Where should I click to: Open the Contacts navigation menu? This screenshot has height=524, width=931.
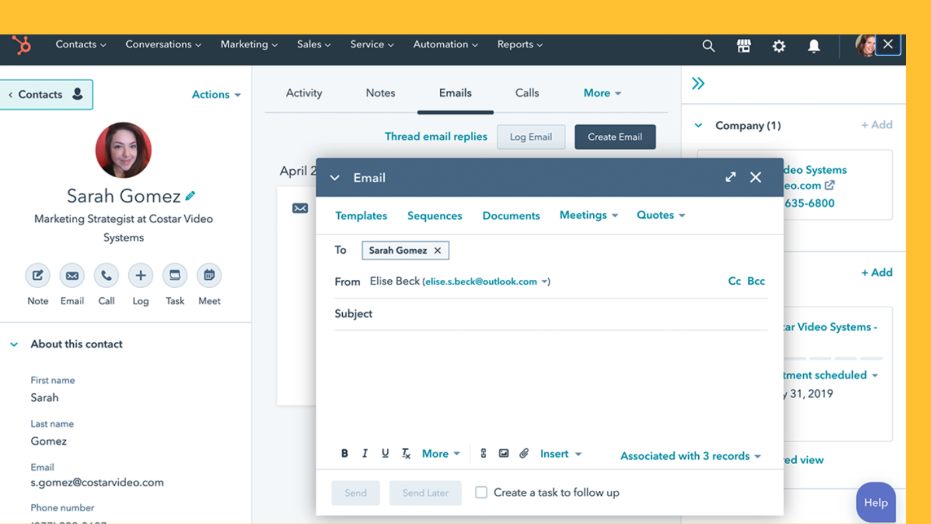click(x=81, y=45)
